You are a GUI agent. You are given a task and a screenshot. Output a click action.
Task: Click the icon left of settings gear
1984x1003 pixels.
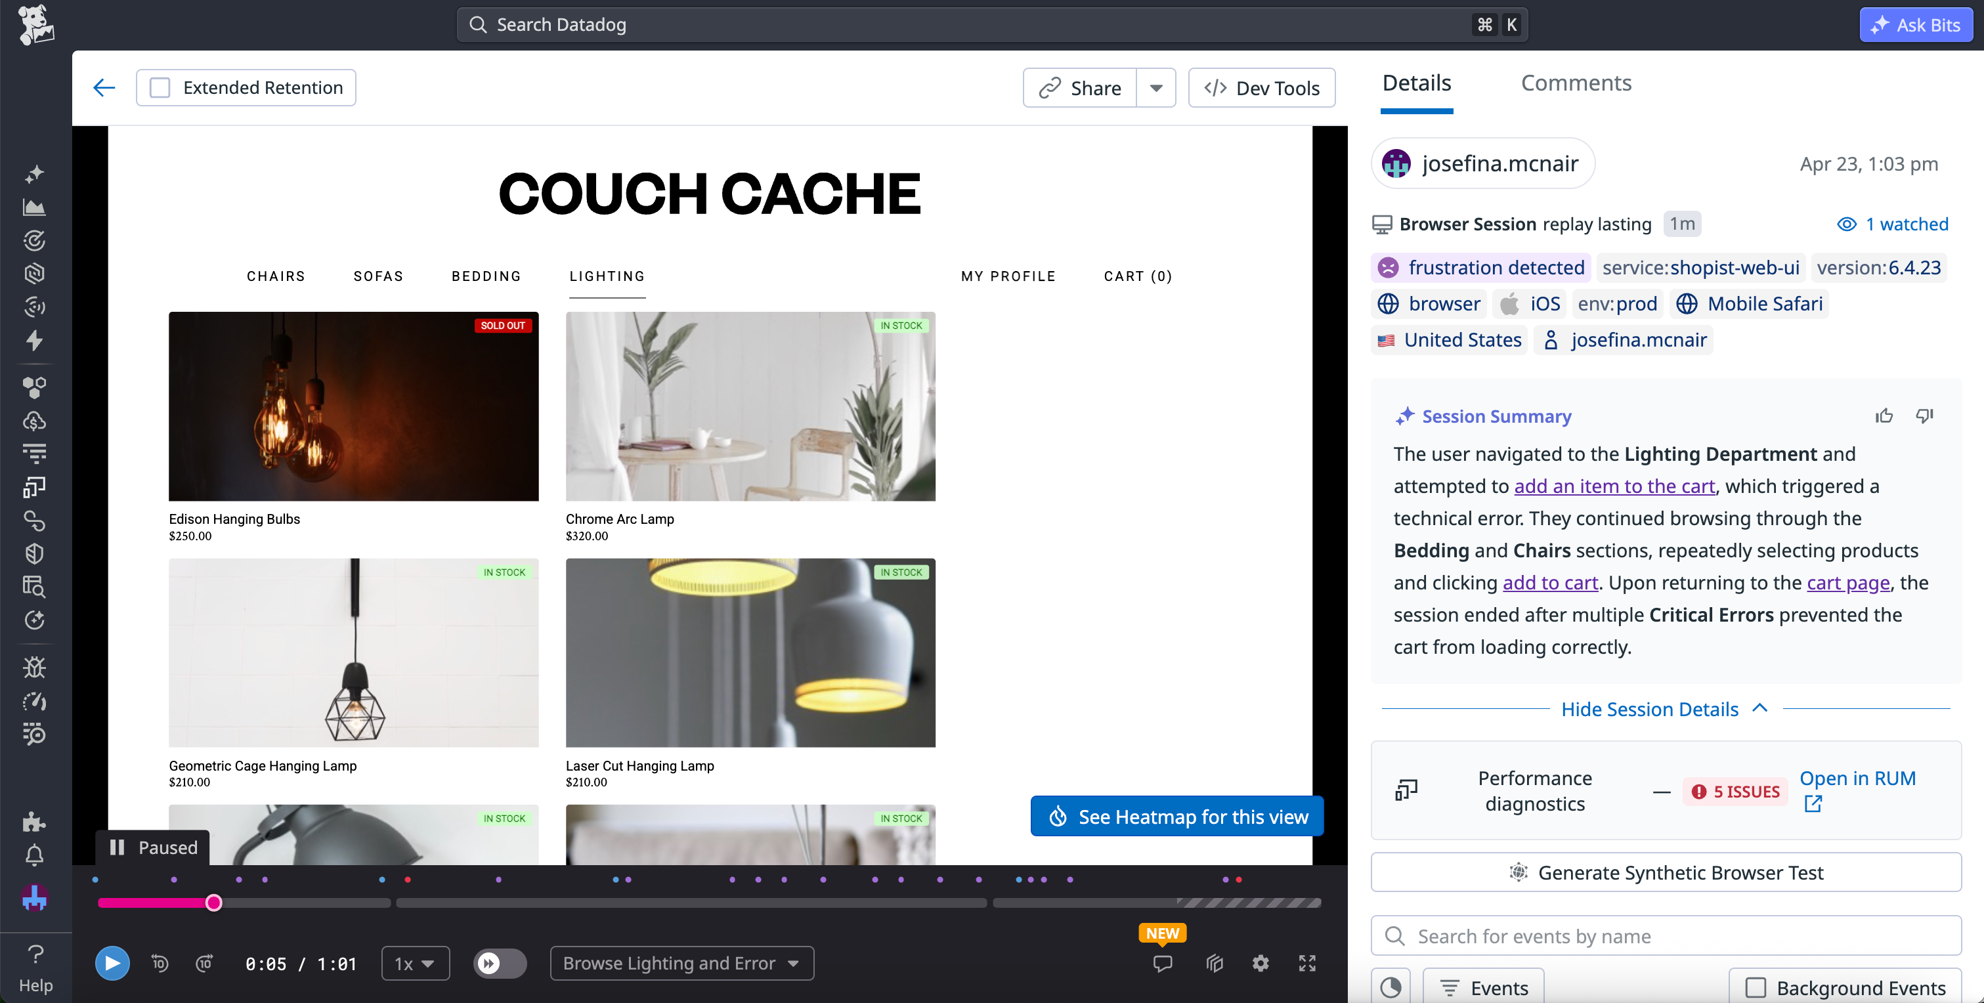(x=1215, y=963)
